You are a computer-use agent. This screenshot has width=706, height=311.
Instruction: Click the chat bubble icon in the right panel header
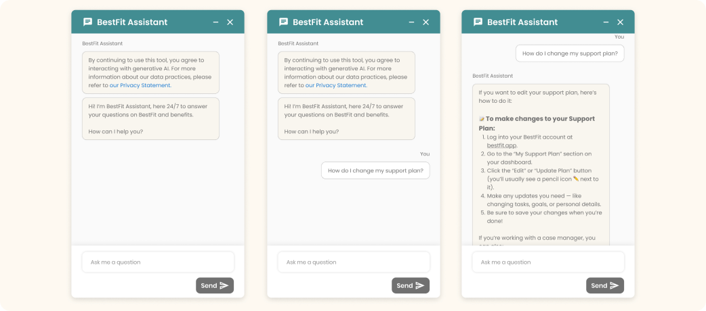[x=478, y=22]
